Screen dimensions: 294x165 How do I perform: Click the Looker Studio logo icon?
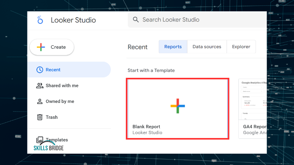[40, 20]
